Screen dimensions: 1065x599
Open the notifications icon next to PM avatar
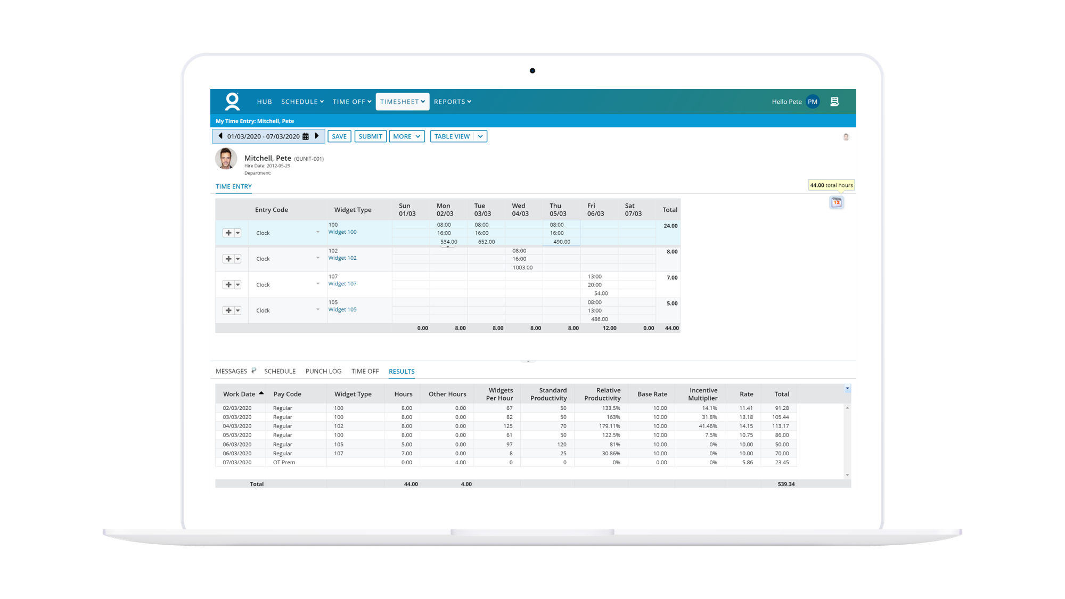(x=834, y=102)
